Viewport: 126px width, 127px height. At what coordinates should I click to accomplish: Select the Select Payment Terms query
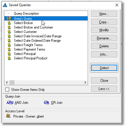pyautogui.click(x=30, y=49)
